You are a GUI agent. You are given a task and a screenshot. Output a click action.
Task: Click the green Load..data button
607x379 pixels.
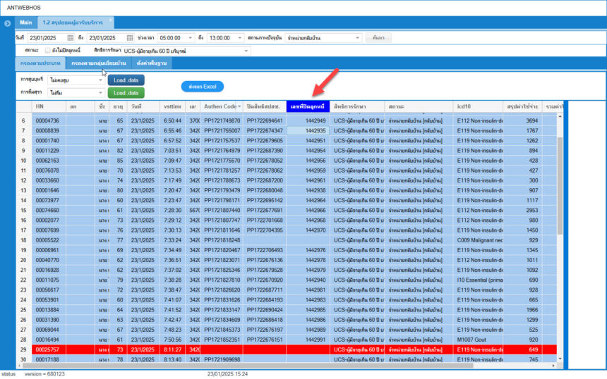coord(126,93)
